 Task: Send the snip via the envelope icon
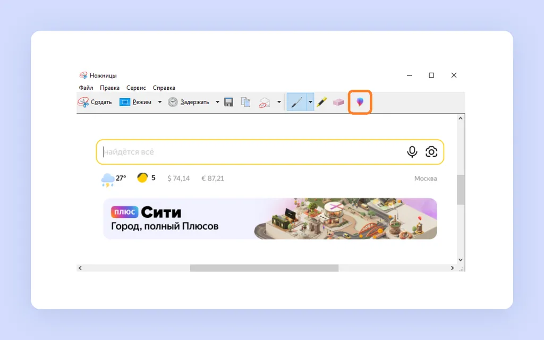pos(265,103)
